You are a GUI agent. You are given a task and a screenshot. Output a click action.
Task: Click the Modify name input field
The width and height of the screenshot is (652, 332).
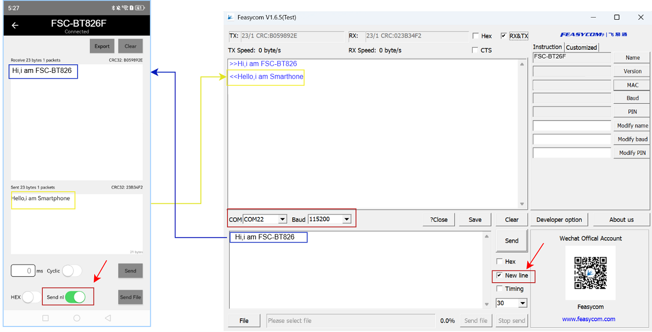tap(572, 126)
